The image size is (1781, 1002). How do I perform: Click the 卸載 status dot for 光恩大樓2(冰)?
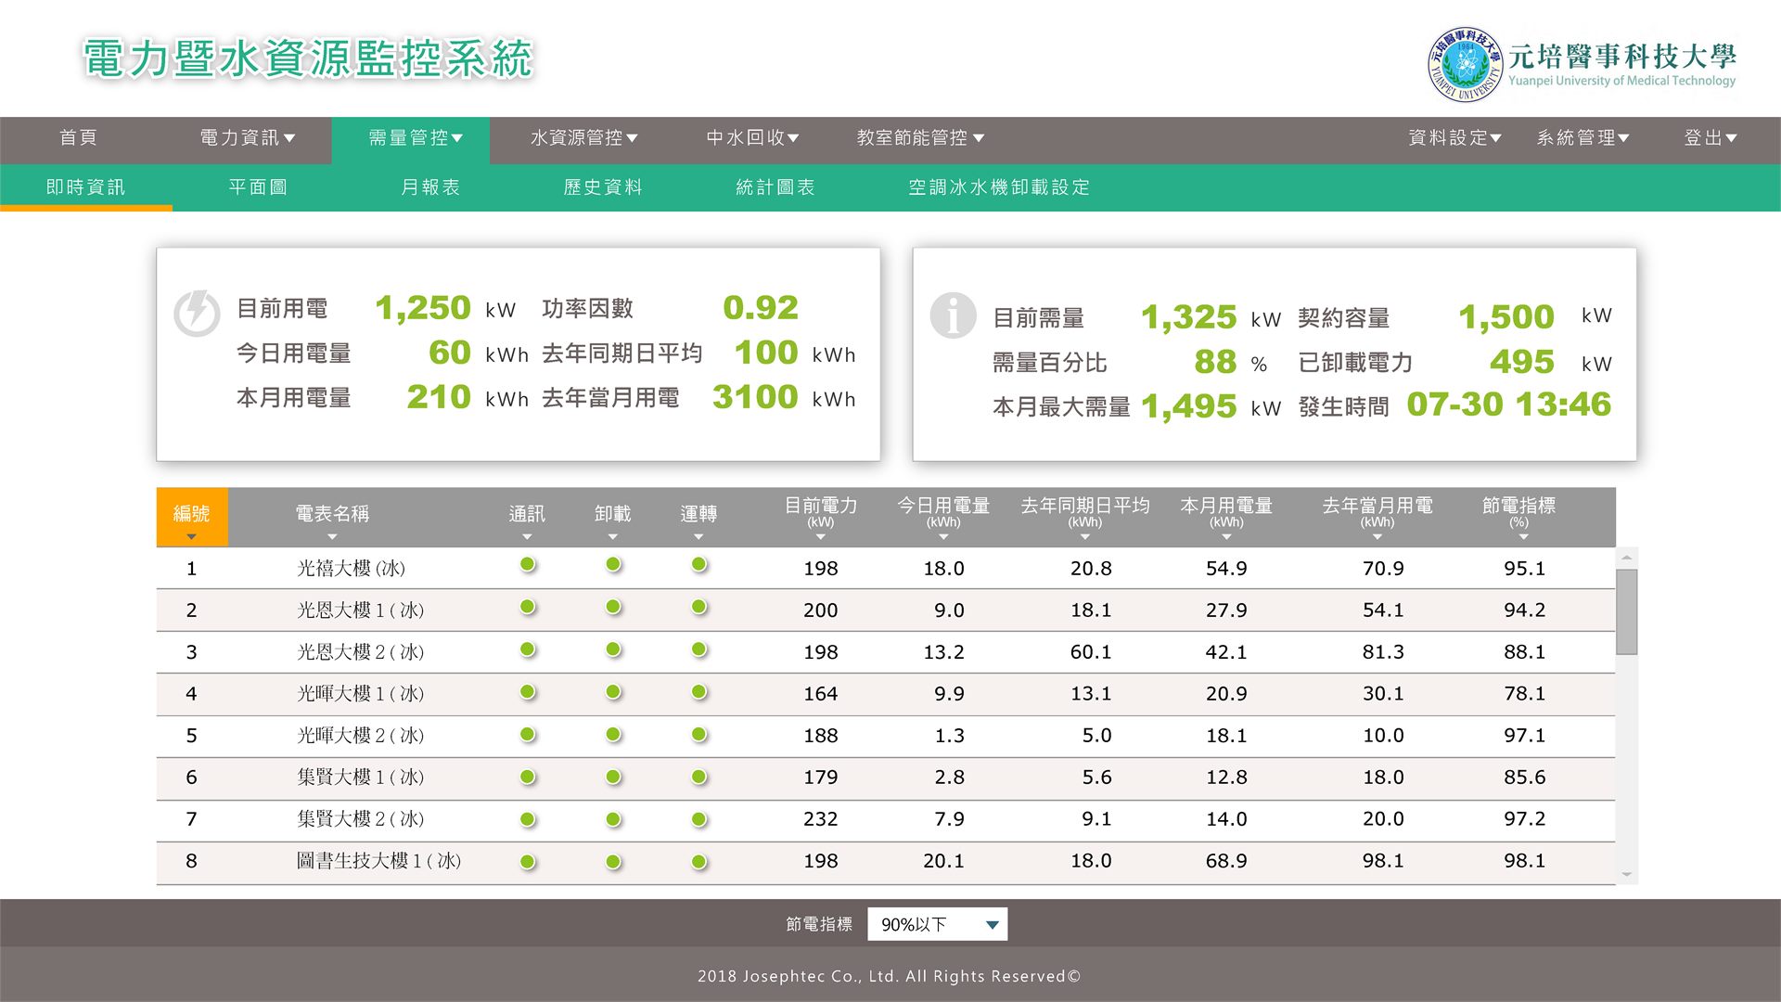tap(613, 649)
